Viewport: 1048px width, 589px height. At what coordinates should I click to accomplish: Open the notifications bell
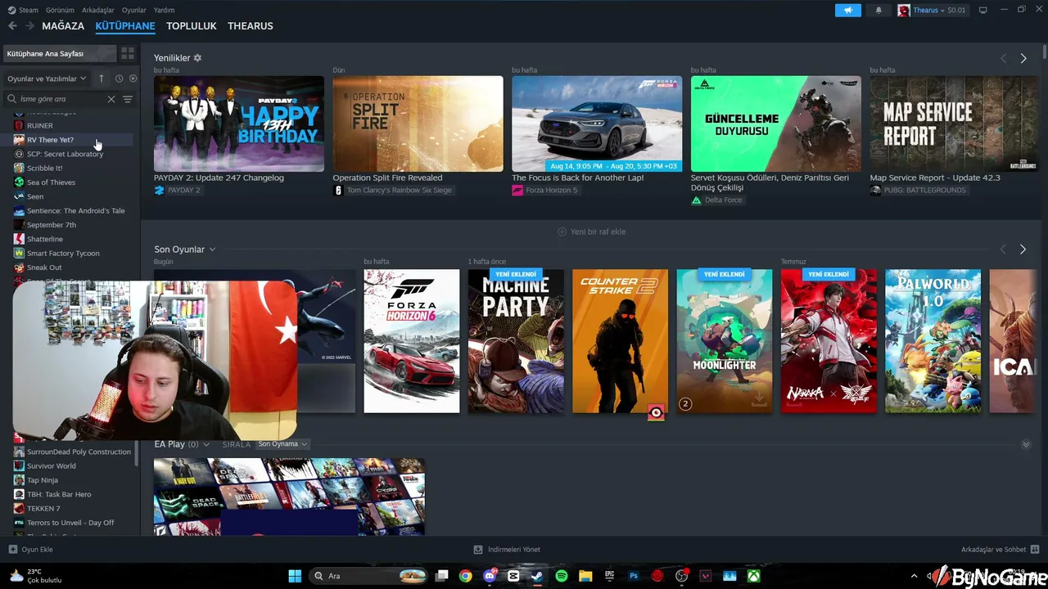coord(879,10)
